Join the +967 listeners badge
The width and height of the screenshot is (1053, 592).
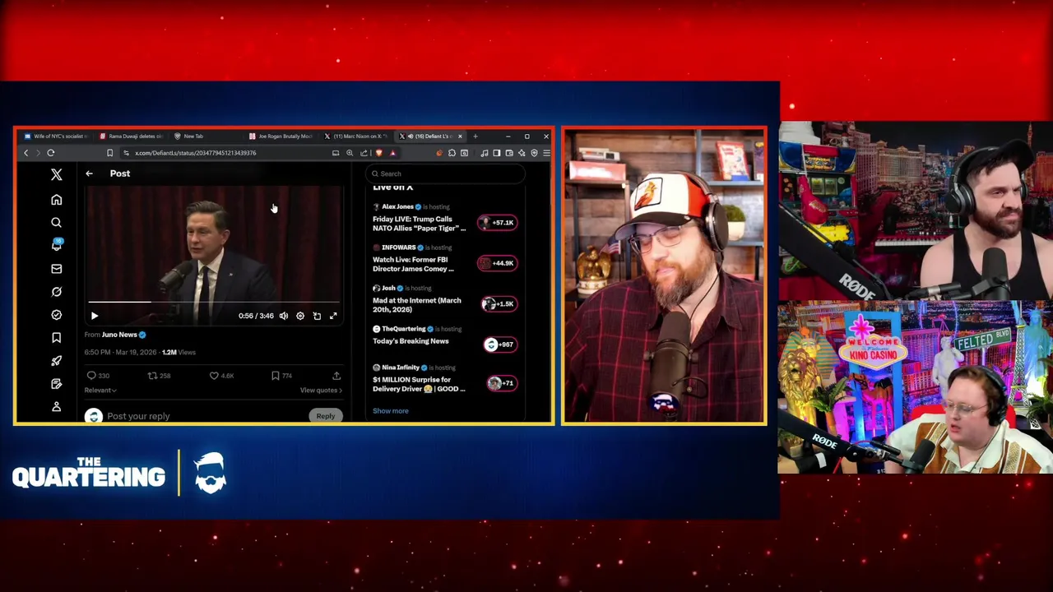(499, 345)
